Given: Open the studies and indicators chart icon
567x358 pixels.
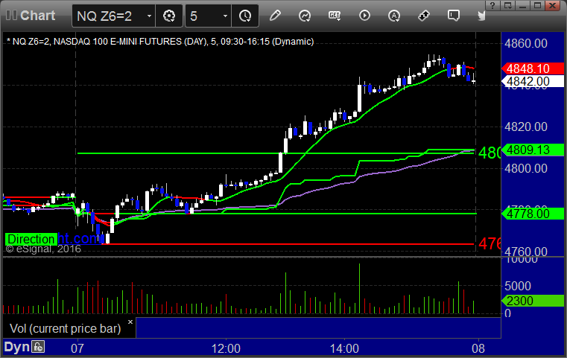Looking at the screenshot, I should [305, 16].
